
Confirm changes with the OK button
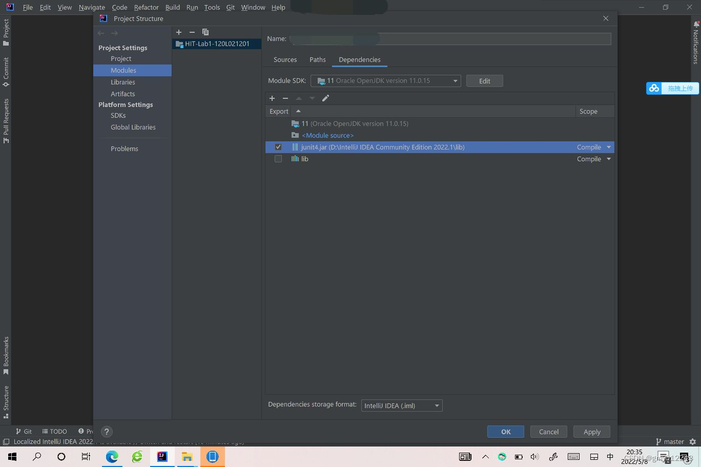(506, 432)
